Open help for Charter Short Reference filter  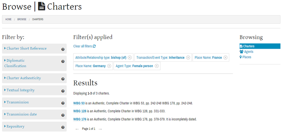tap(63, 49)
